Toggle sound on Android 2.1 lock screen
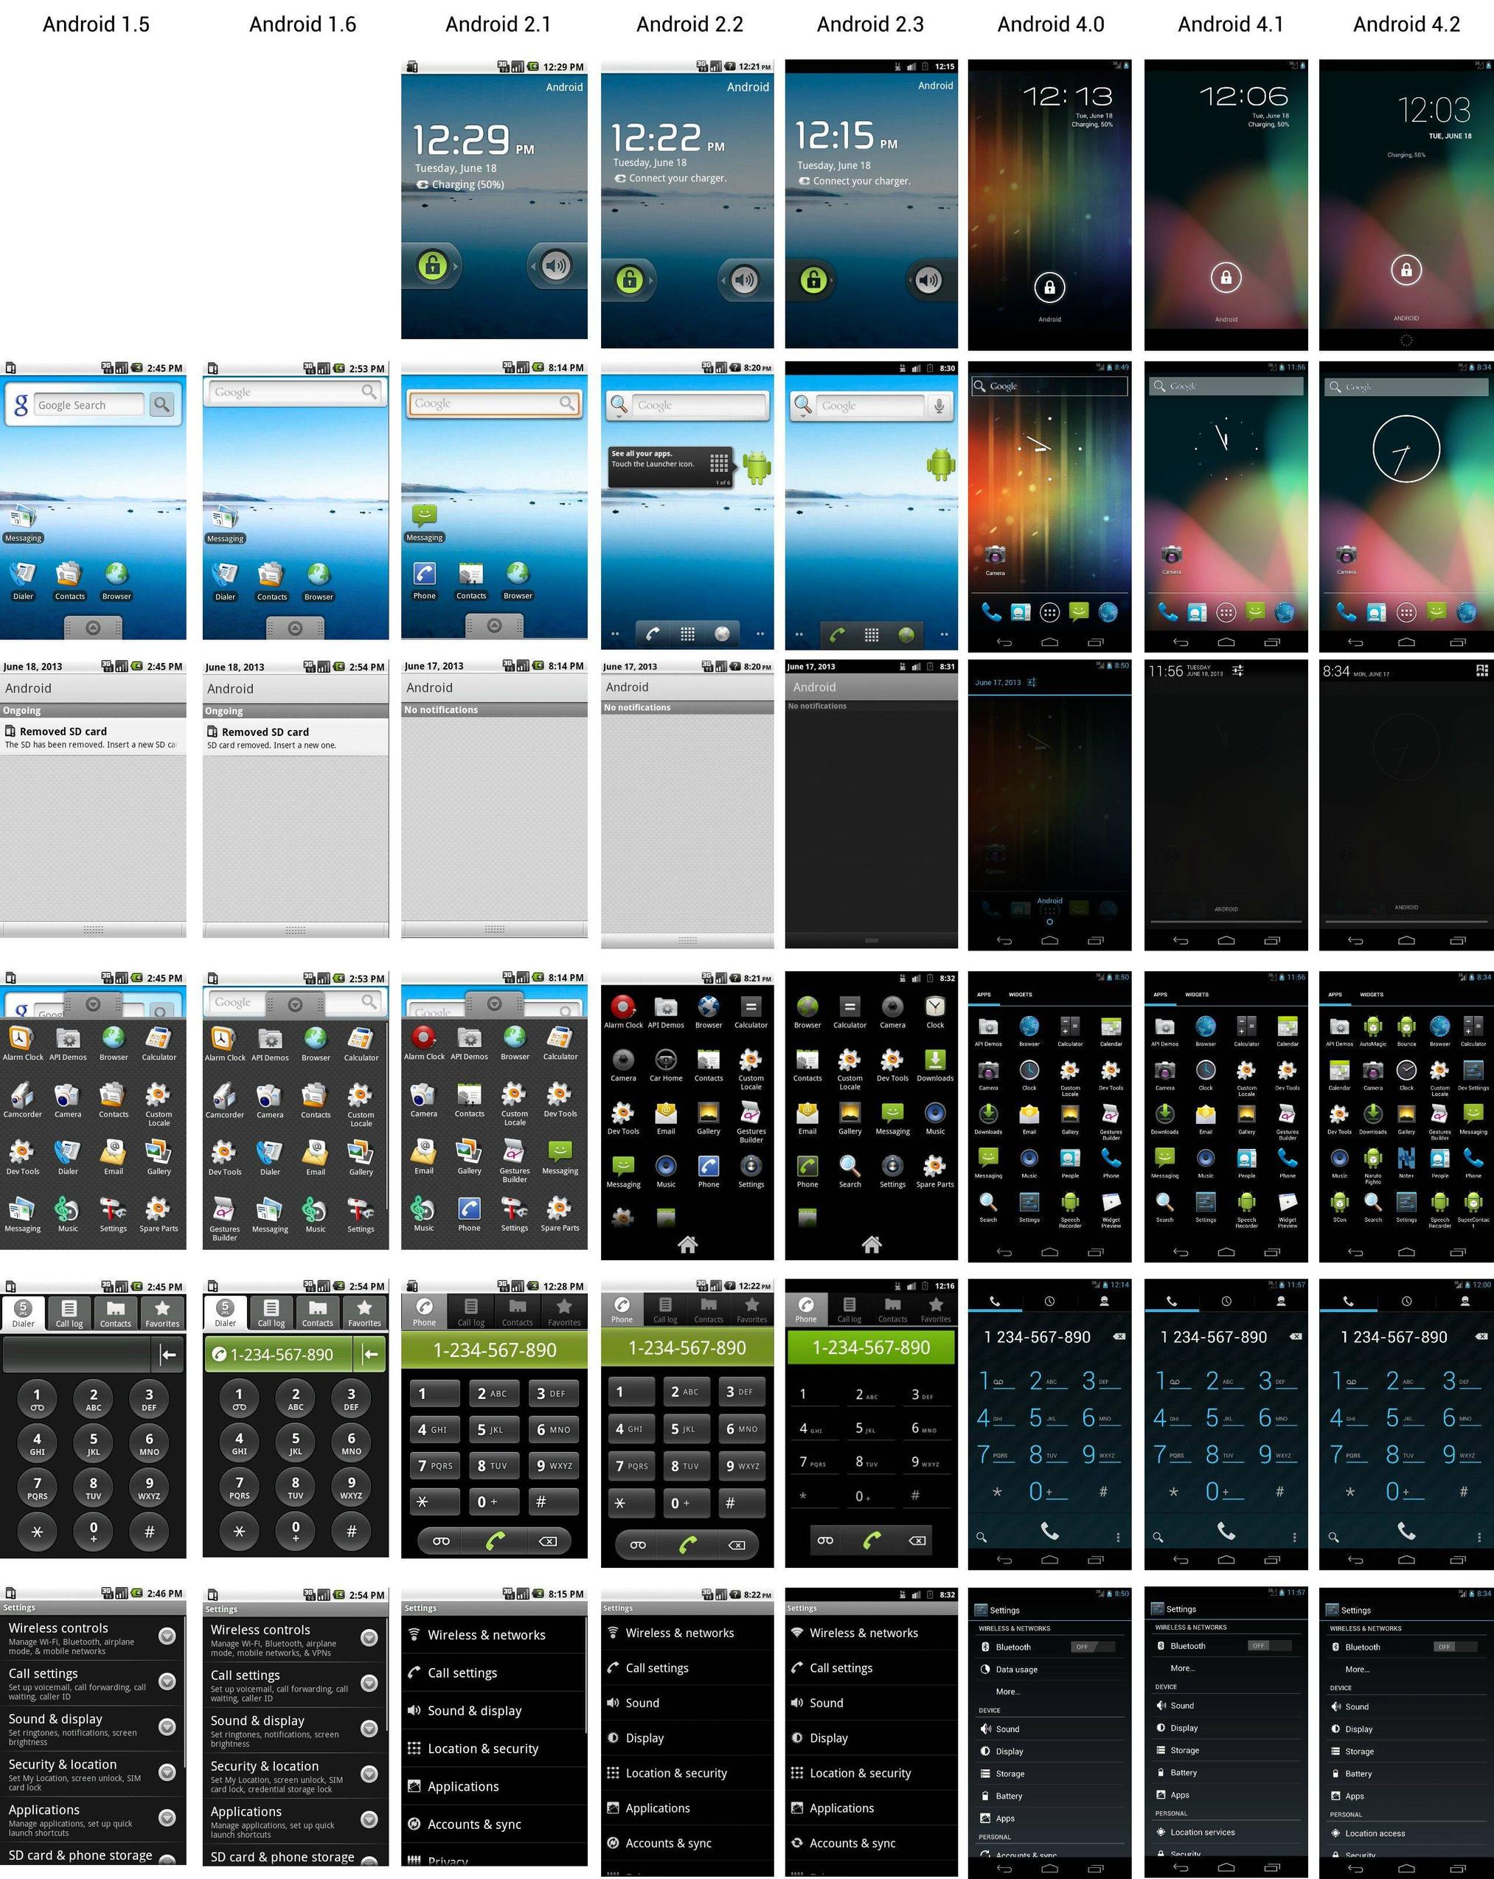This screenshot has height=1879, width=1494. pos(556,265)
